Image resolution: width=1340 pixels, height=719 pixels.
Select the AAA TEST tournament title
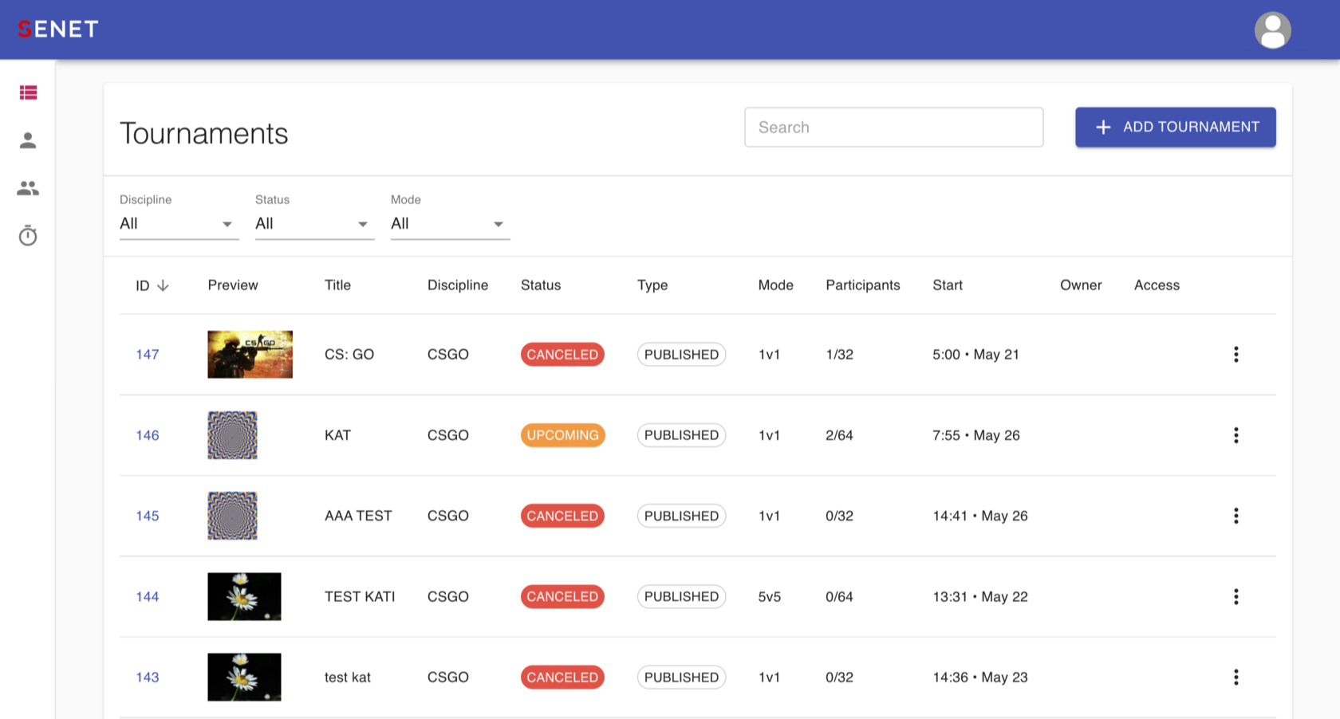358,516
